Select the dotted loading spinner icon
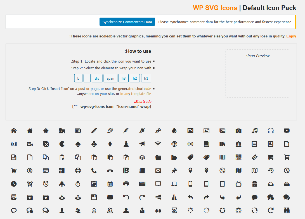This screenshot has width=305, height=219. pos(190,210)
